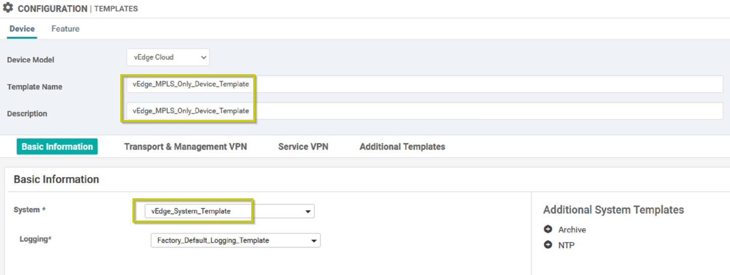Expand the System template dropdown
The width and height of the screenshot is (730, 275).
click(x=230, y=211)
